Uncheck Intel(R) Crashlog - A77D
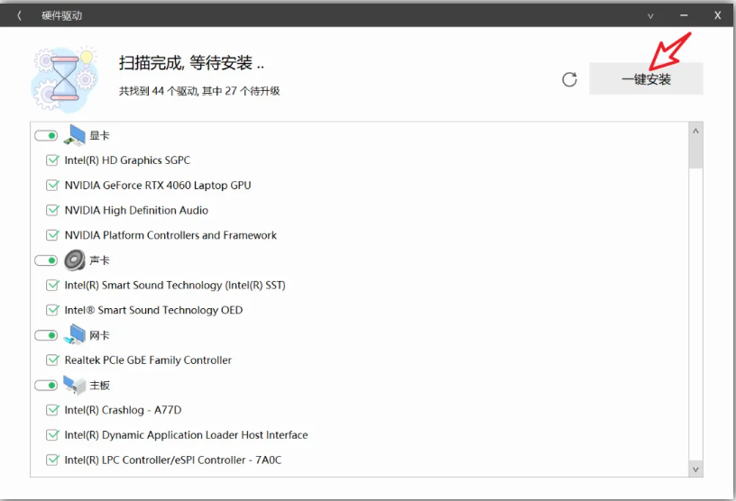The image size is (736, 501). (x=52, y=410)
